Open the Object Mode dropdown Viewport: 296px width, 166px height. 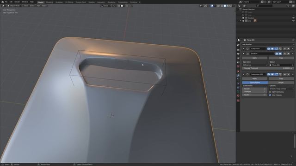[x=14, y=6]
